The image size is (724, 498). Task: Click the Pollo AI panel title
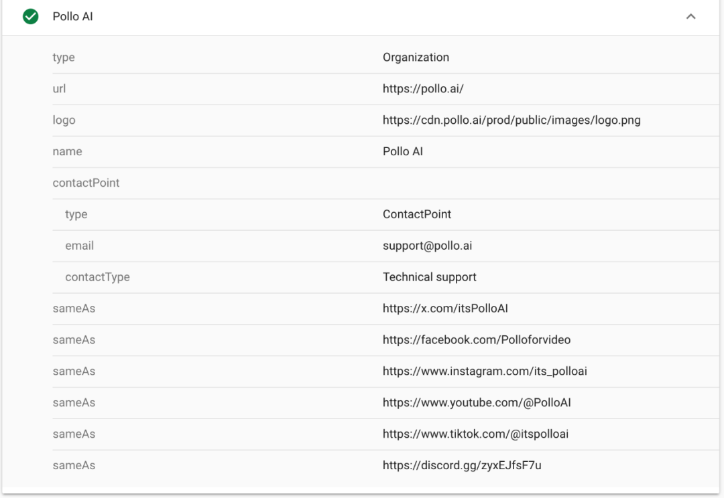coord(72,17)
